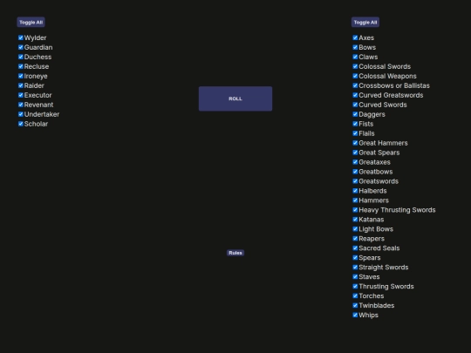Disable the Bows weapon checkbox
471x353 pixels.
355,47
